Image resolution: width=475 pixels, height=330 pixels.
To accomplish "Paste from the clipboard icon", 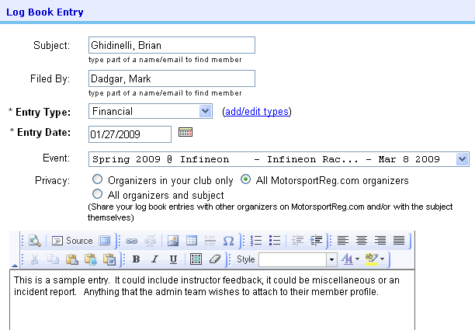I will [x=72, y=259].
